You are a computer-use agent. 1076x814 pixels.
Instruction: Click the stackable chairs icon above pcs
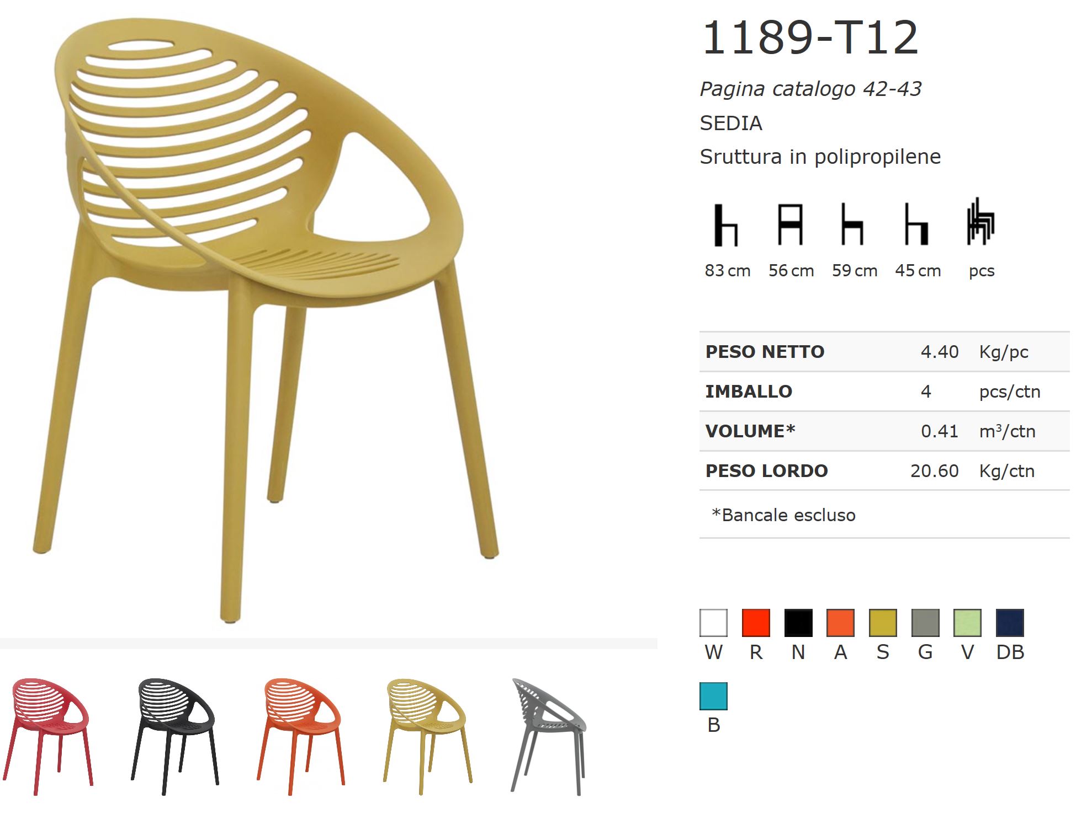click(980, 222)
